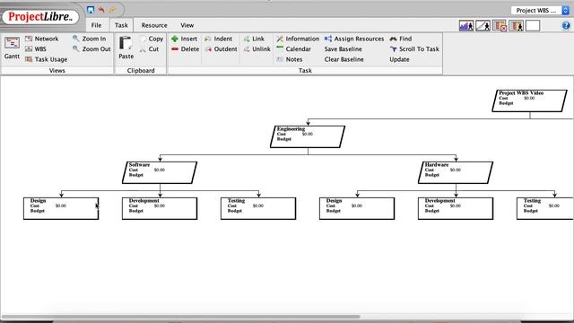This screenshot has height=323, width=574.
Task: Open task Calendar
Action: click(293, 48)
